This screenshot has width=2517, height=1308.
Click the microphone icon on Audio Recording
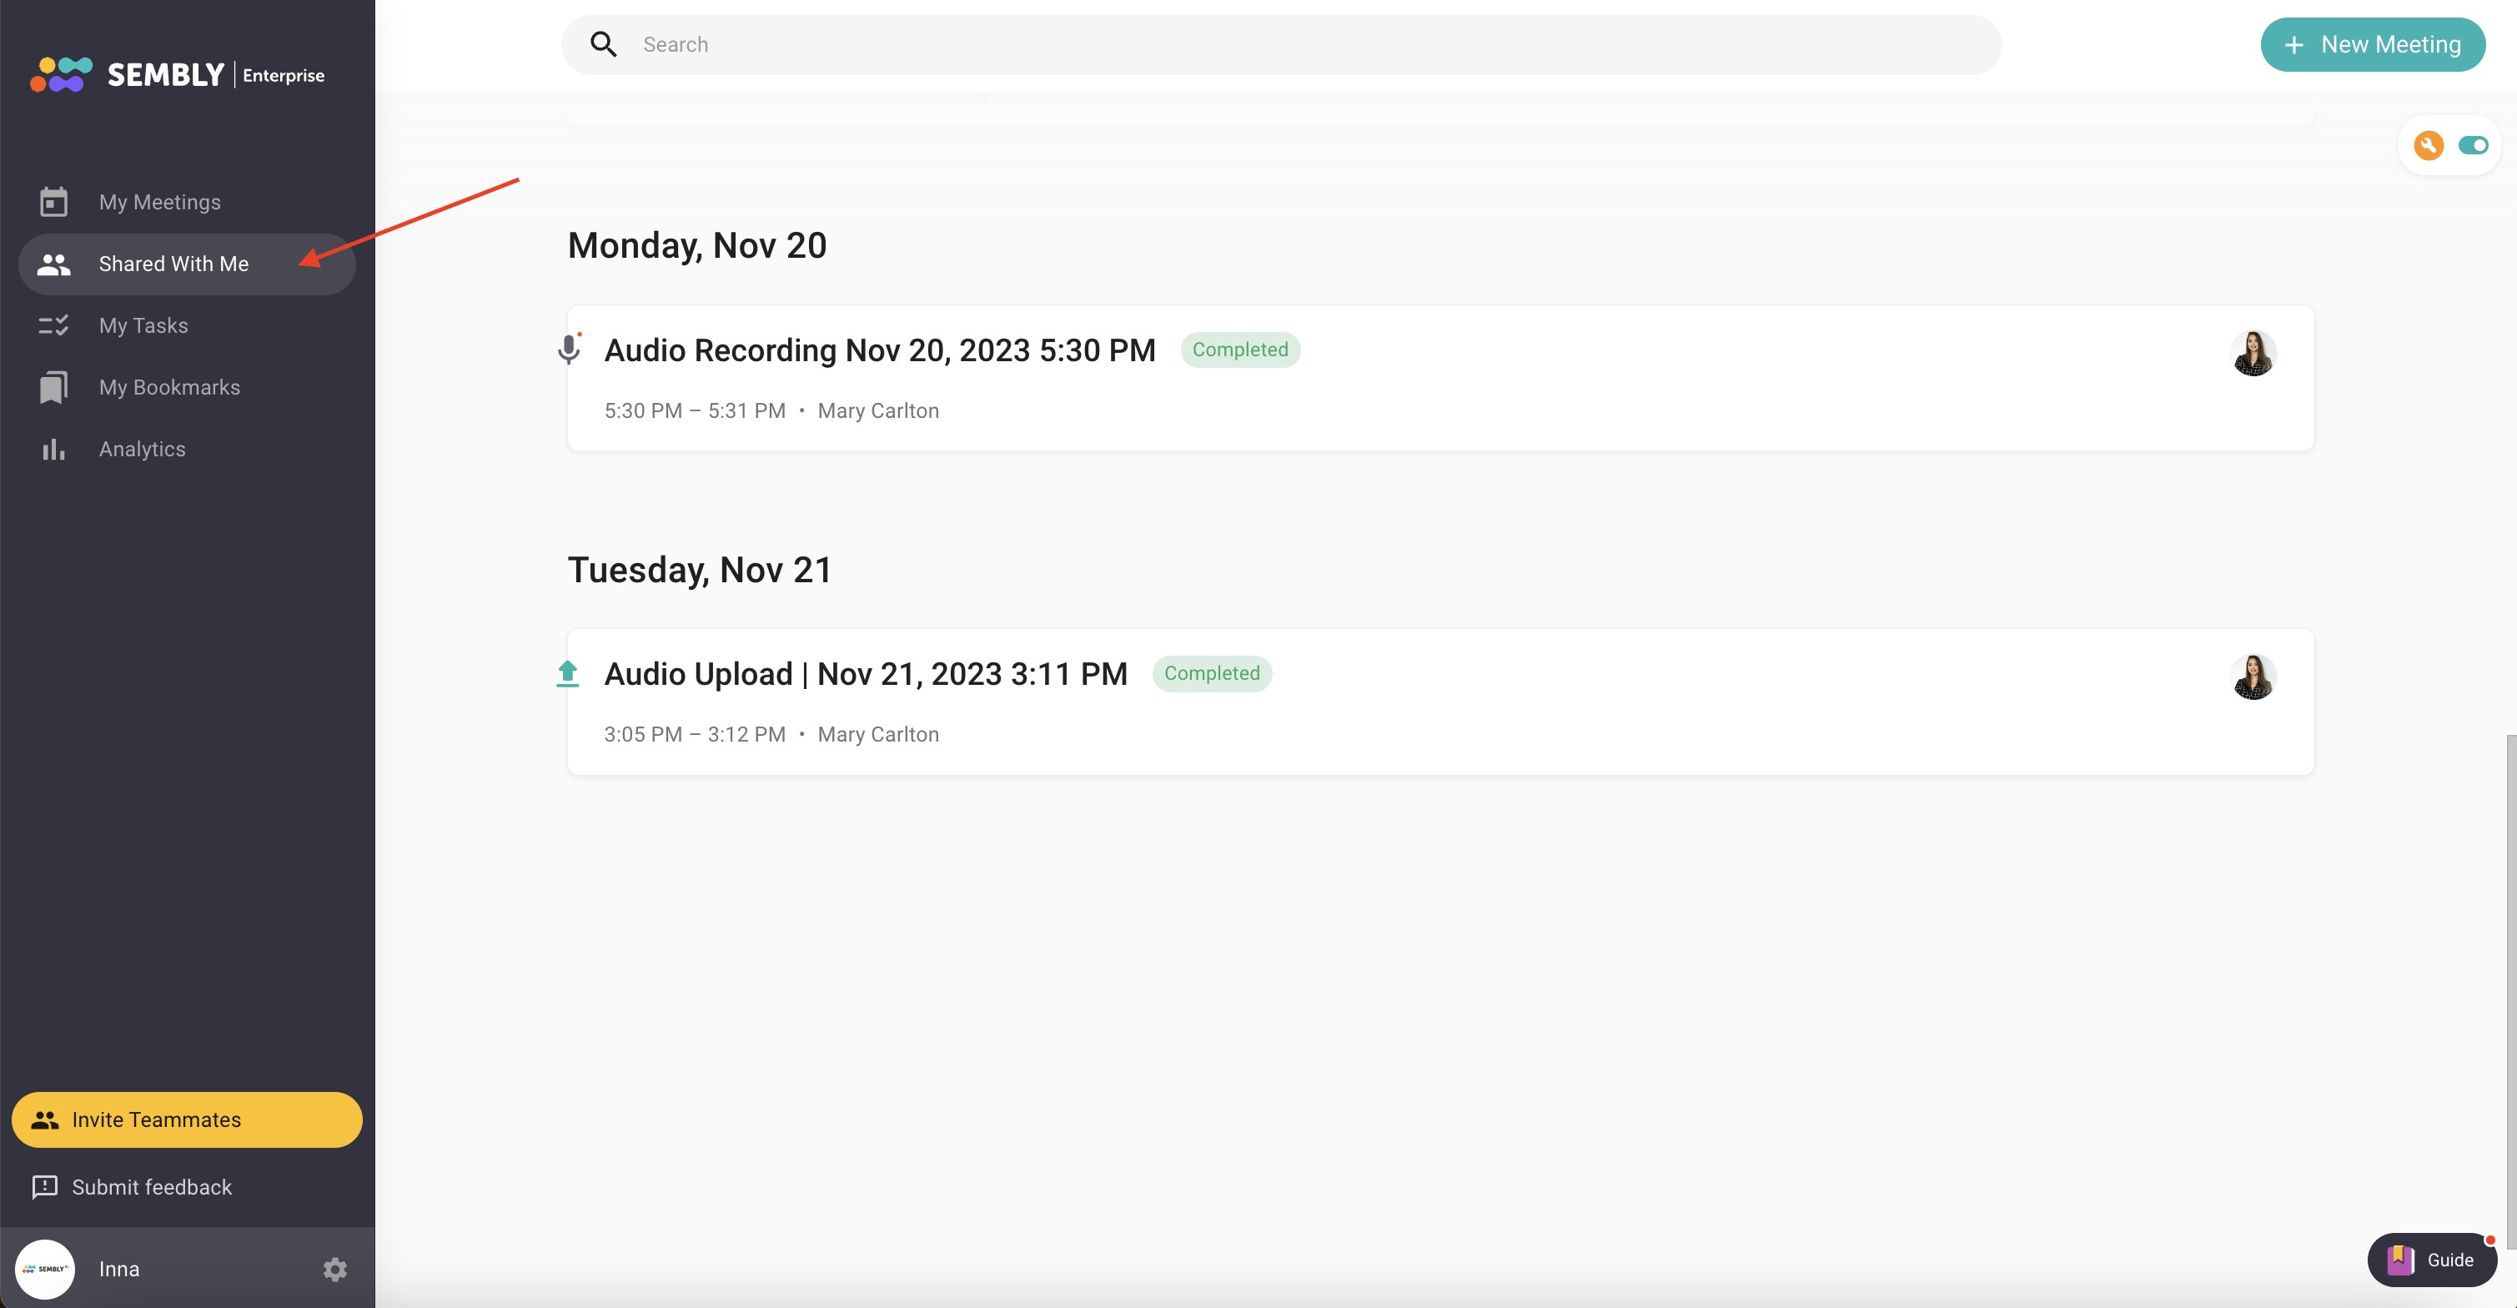pyautogui.click(x=569, y=349)
